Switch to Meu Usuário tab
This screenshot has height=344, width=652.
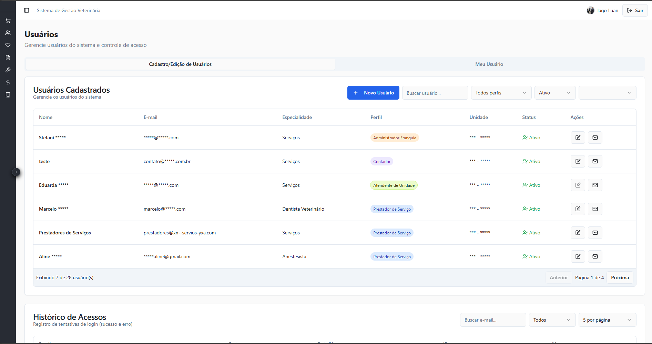[x=489, y=64]
